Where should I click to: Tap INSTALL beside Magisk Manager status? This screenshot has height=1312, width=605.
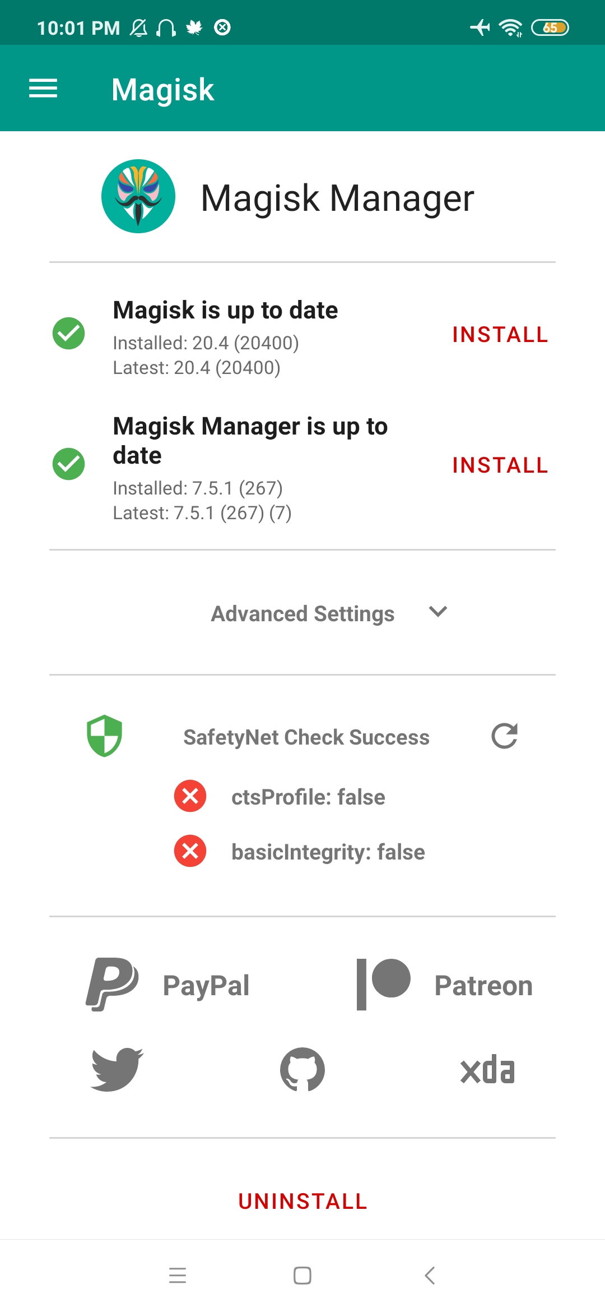pyautogui.click(x=500, y=465)
